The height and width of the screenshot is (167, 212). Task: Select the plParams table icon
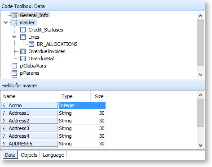(x=14, y=73)
